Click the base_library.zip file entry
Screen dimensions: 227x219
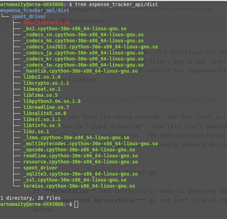[46, 22]
